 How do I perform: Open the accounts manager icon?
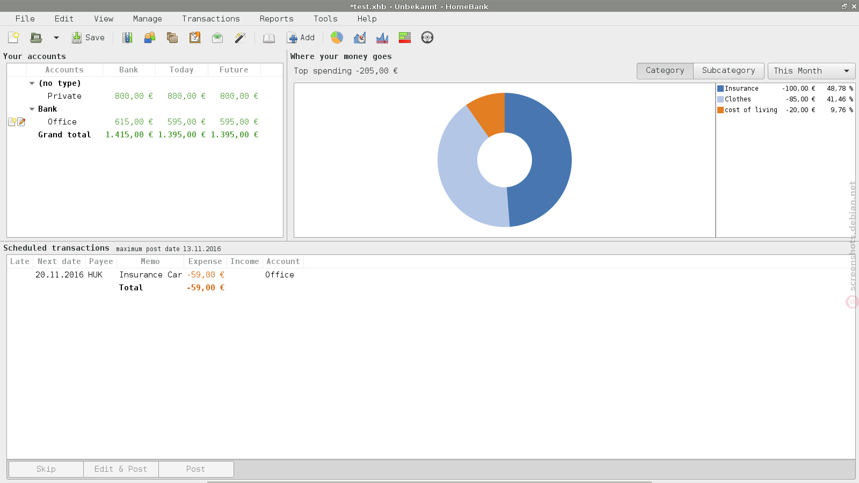127,38
